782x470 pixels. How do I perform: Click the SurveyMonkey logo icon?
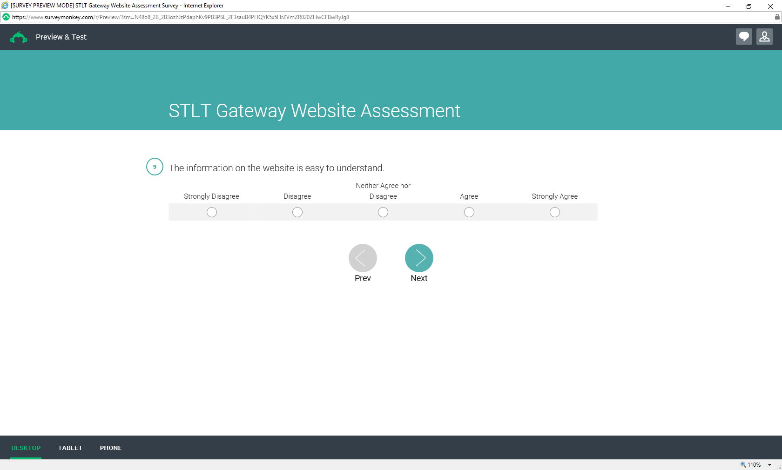(x=19, y=37)
